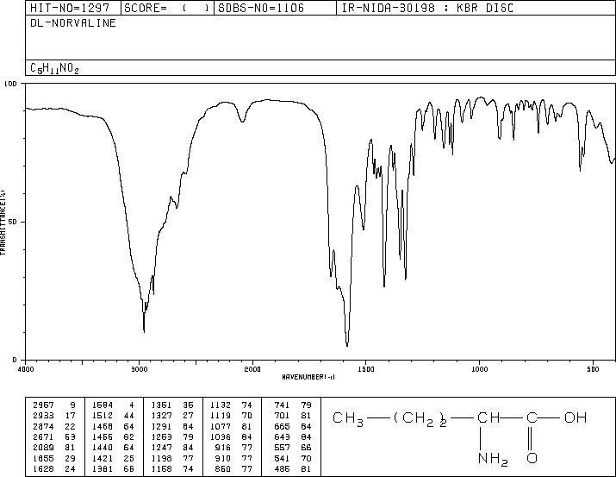Click the 701 peak table entry
616x477 pixels.
(282, 415)
